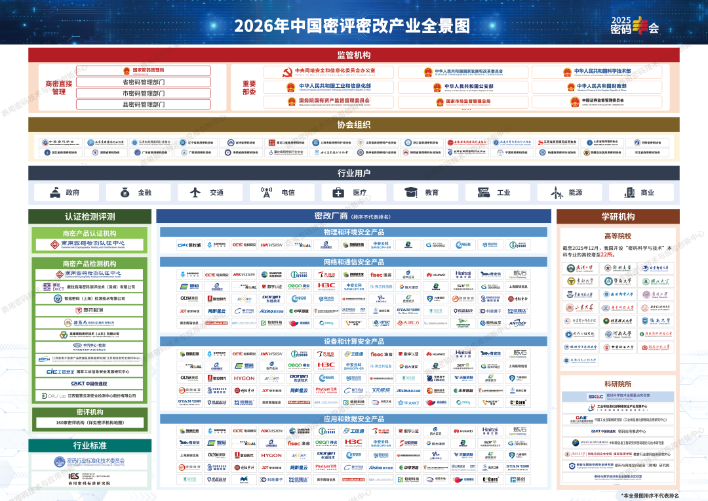Click the SKLC 密码科学技术全国重点实验室 entry
Screen dimensions: 708x501
coord(618,397)
